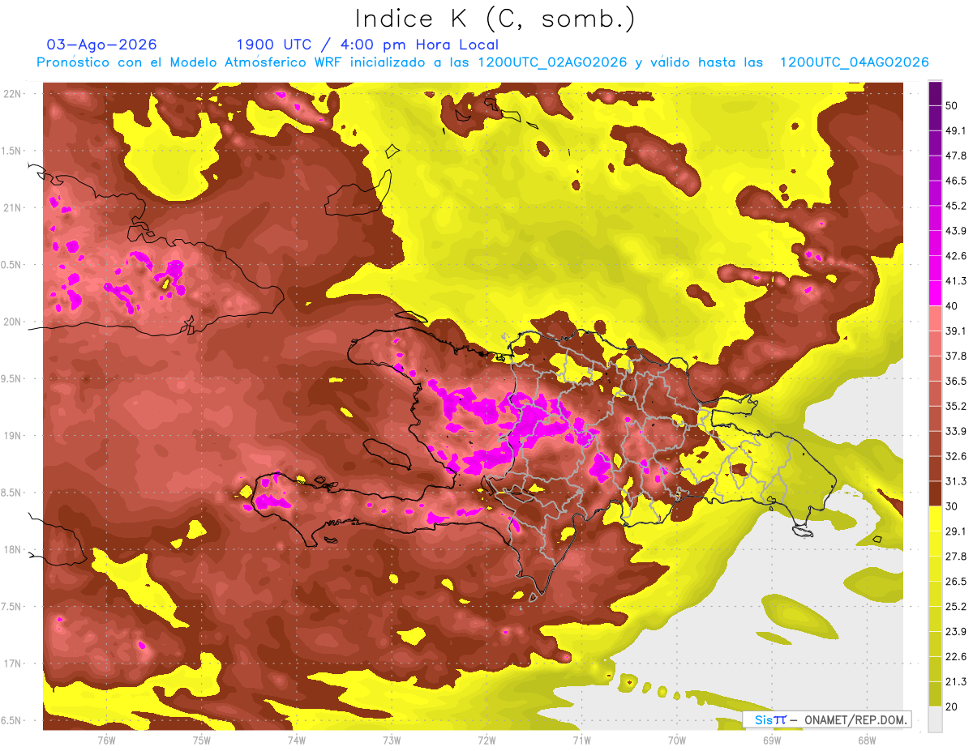
Task: Click the "SisTT - ONAMET/REP.DOM." credit label
Action: (x=826, y=719)
